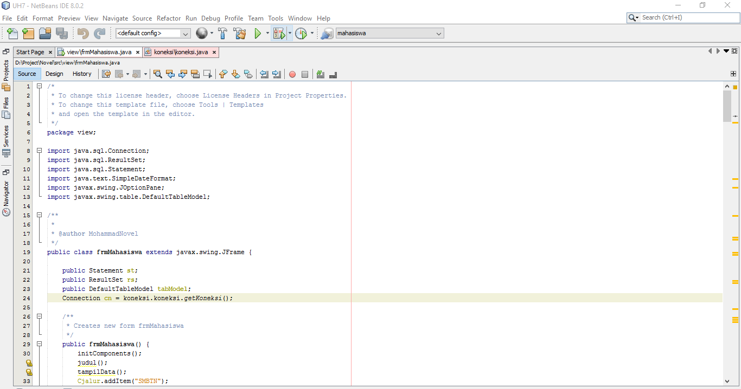Collapse the imports code fold
Screen dimensions: 741x389
(x=39, y=151)
